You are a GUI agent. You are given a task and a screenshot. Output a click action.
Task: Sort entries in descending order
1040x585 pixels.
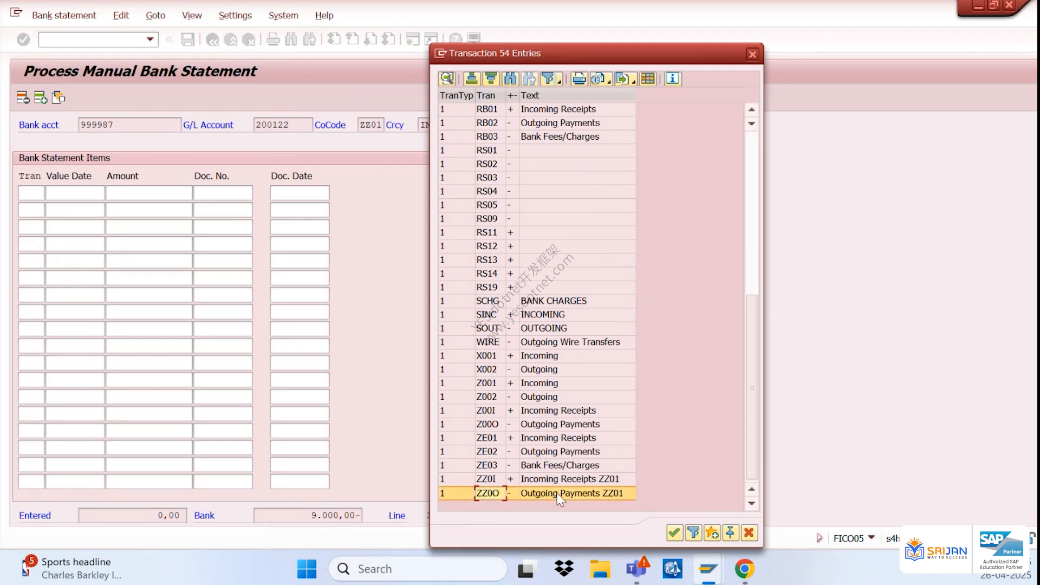tap(491, 79)
